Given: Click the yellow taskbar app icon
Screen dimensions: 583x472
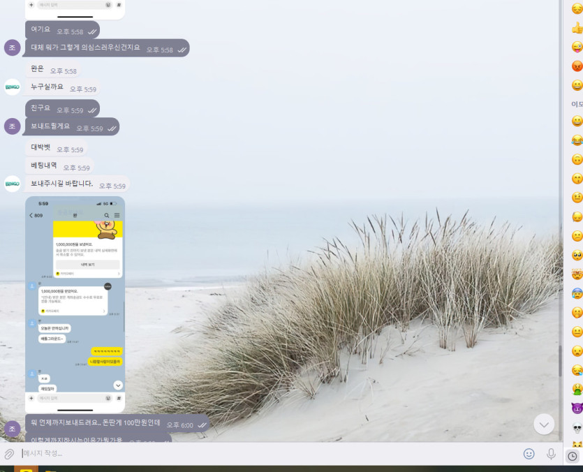Looking at the screenshot, I should point(26,469).
